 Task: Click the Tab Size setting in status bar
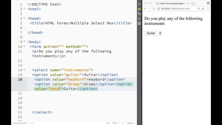click(x=131, y=123)
